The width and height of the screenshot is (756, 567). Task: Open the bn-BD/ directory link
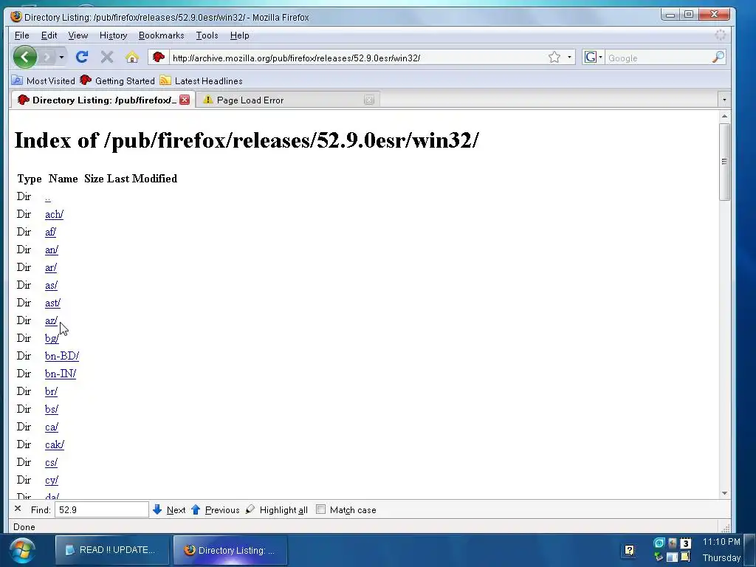tap(62, 356)
